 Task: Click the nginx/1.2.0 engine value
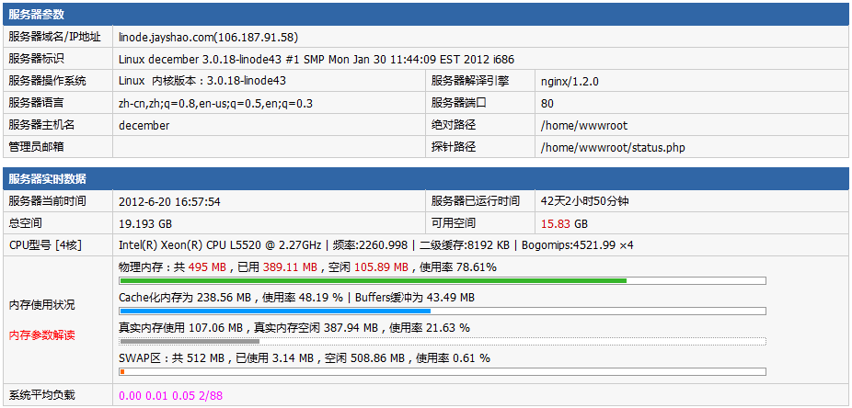coord(570,81)
